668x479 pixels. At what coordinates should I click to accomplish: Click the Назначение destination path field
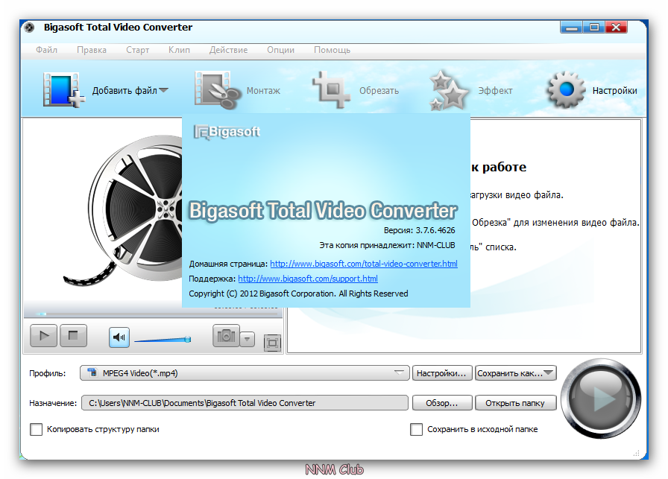tap(245, 403)
